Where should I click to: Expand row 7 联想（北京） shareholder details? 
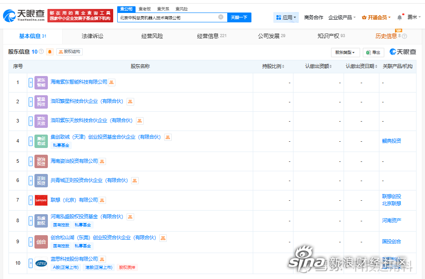click(30, 200)
